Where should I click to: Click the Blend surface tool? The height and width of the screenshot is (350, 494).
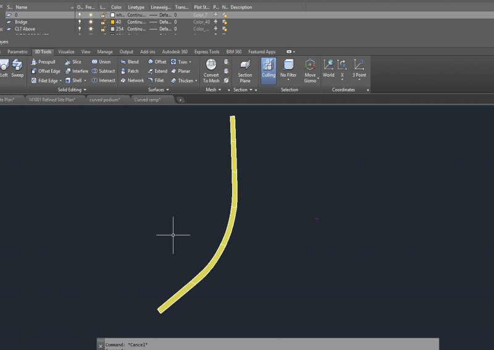130,62
